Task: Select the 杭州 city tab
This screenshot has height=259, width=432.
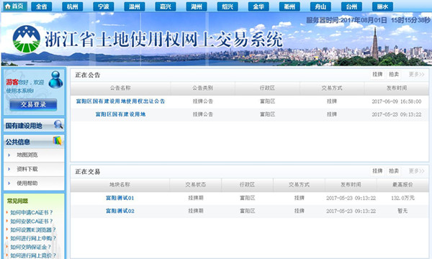Action: [73, 6]
